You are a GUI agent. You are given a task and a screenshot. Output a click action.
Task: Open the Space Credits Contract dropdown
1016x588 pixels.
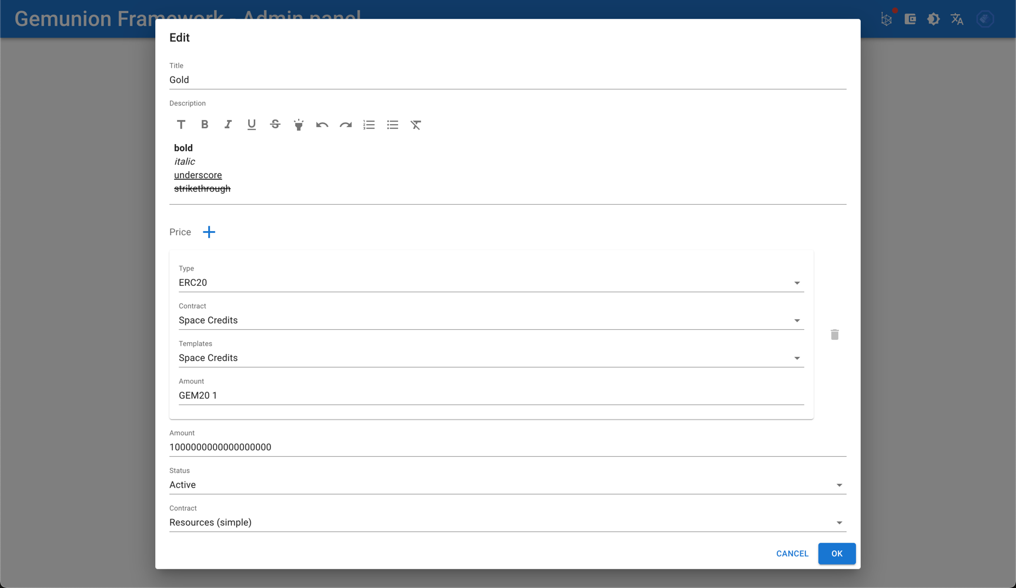point(492,320)
